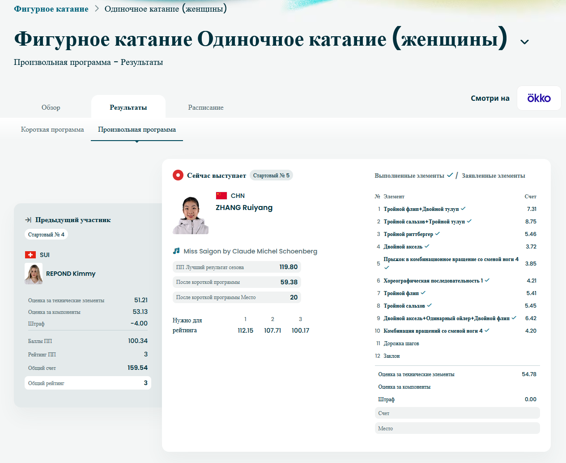Click Дорожка шагов element row
This screenshot has width=566, height=463.
[457, 343]
